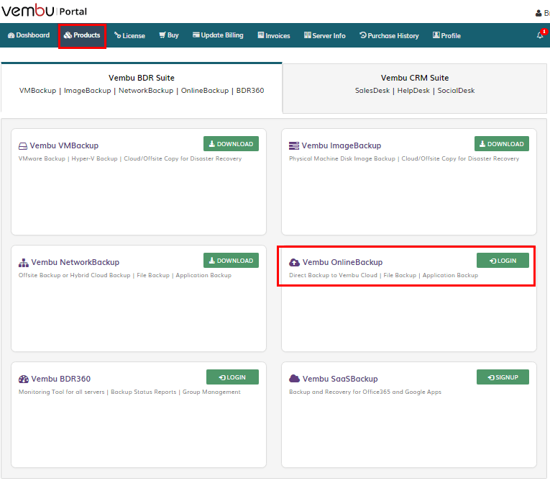
Task: Click the Vembu NetworkBackup title
Action: tap(75, 262)
